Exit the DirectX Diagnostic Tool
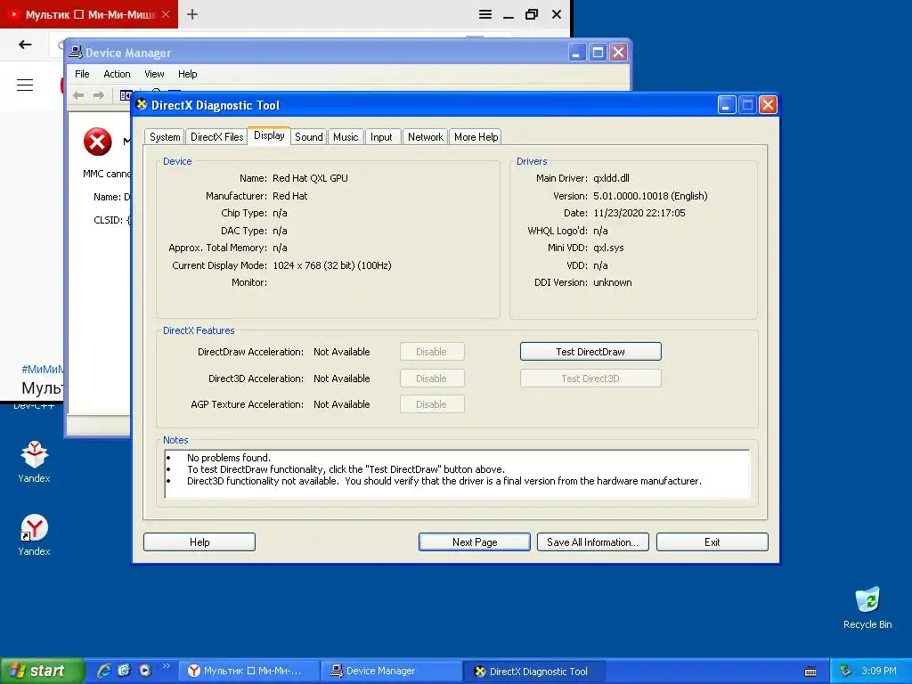912x684 pixels. pyautogui.click(x=712, y=542)
